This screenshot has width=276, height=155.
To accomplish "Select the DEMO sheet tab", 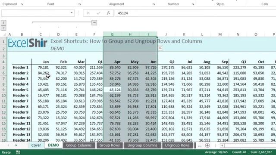I will pos(53,146).
